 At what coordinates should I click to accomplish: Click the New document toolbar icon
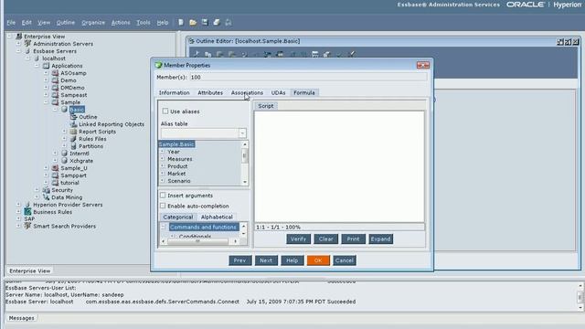[x=181, y=22]
